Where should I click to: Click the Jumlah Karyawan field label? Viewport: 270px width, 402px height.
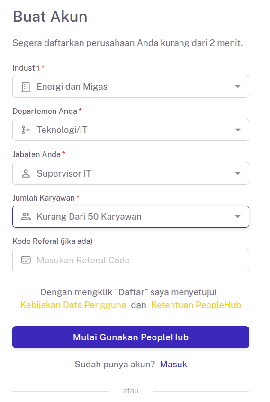pos(44,198)
